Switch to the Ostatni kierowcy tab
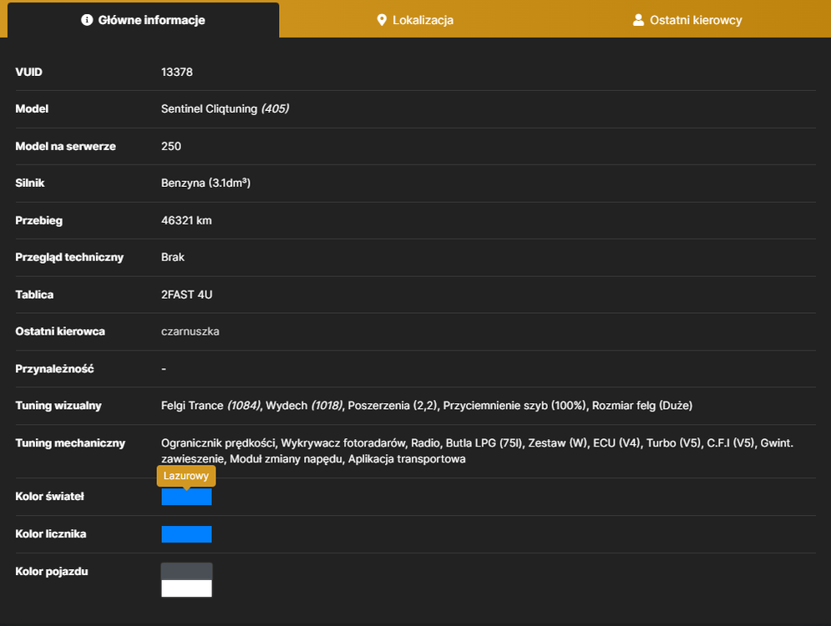The height and width of the screenshot is (626, 831). click(x=687, y=20)
